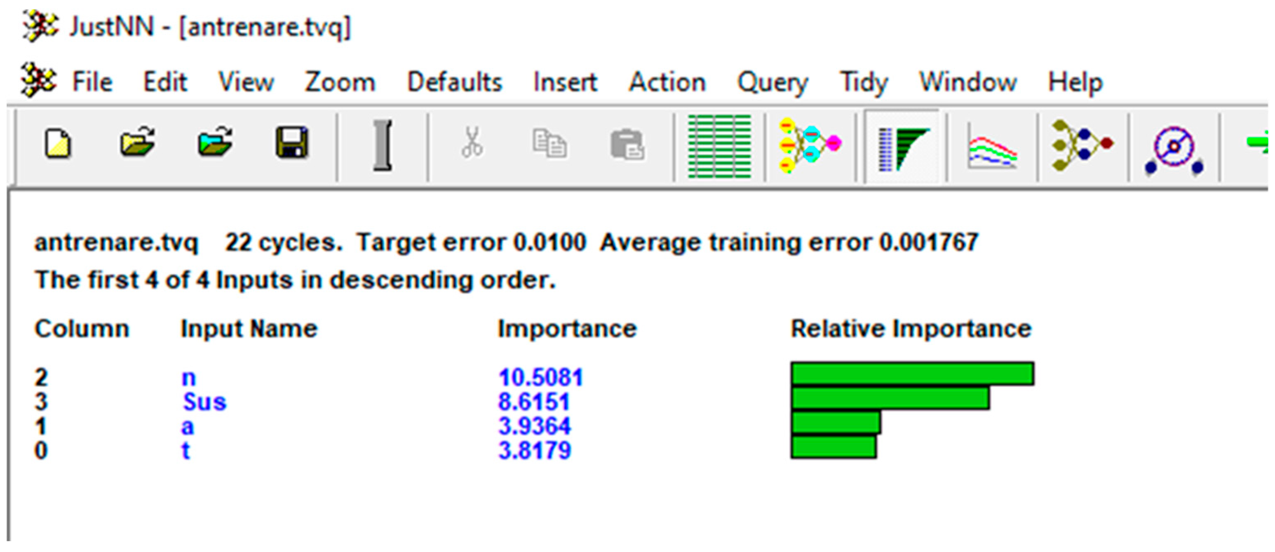Click the Open file folder icon

137,143
